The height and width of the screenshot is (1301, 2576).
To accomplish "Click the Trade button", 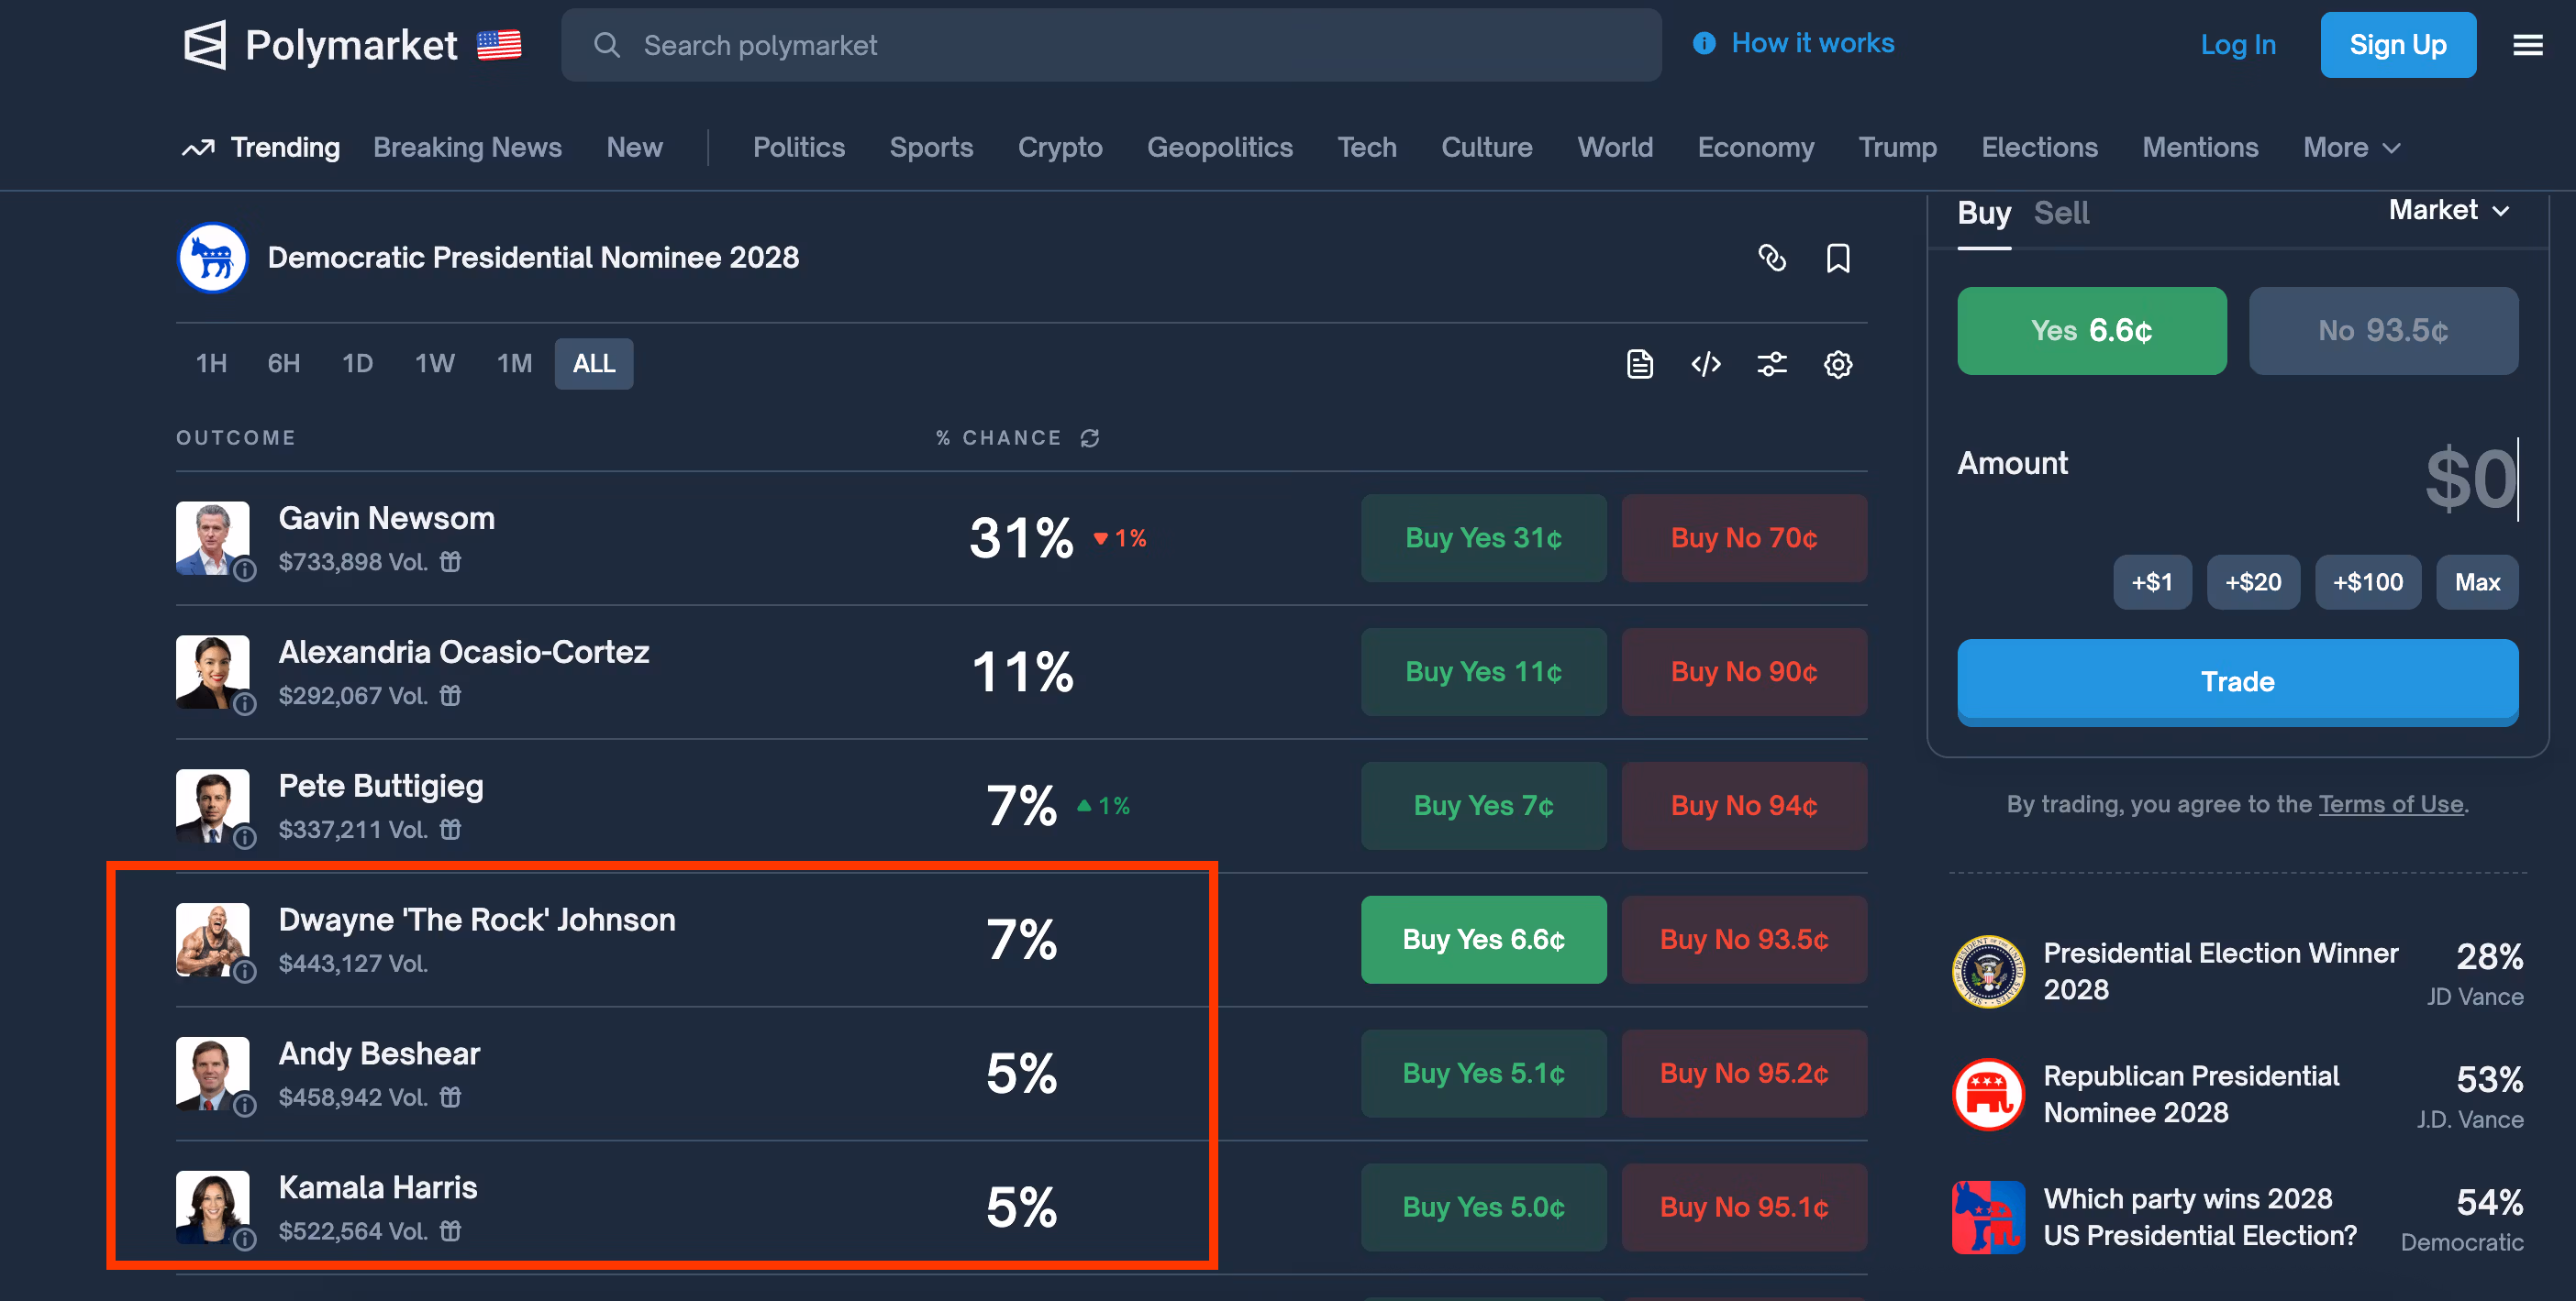I will pos(2237,681).
